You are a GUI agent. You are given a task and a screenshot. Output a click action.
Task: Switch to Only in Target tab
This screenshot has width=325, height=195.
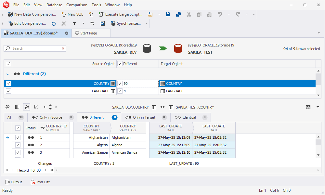click(146, 117)
